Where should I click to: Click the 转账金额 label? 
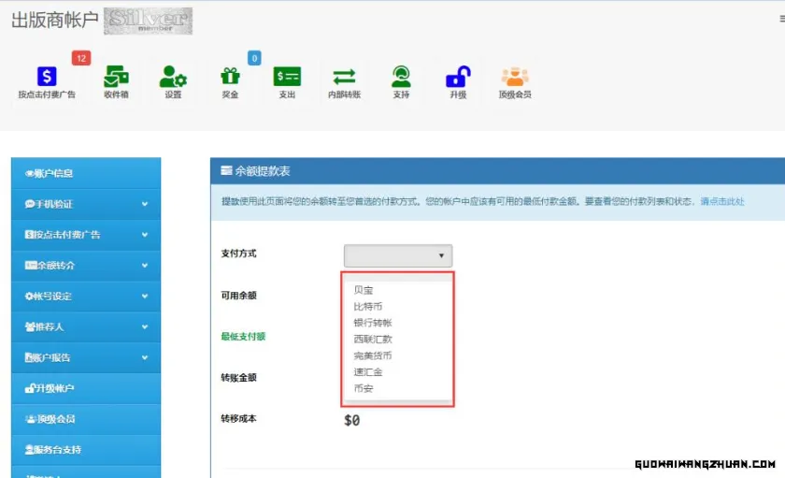click(239, 378)
